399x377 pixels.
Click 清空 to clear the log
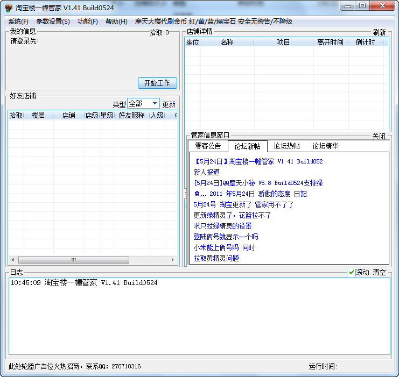click(x=379, y=273)
